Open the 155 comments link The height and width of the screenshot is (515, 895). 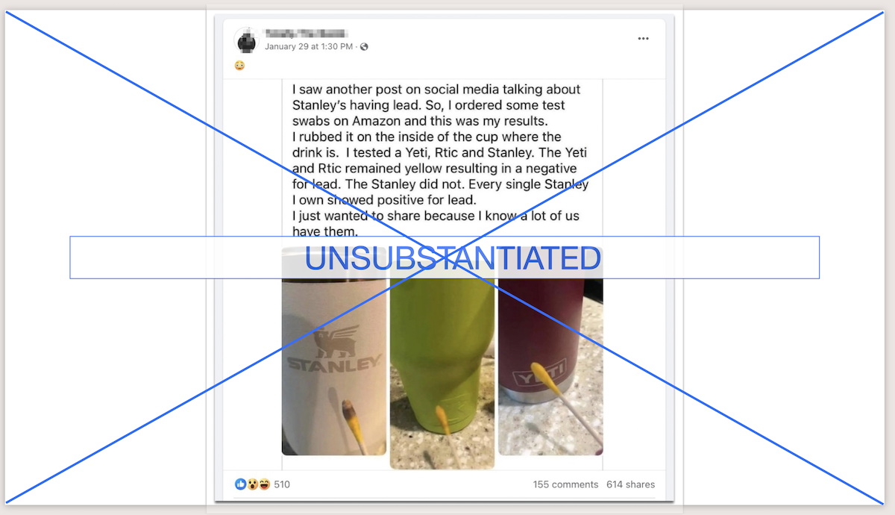(x=565, y=484)
